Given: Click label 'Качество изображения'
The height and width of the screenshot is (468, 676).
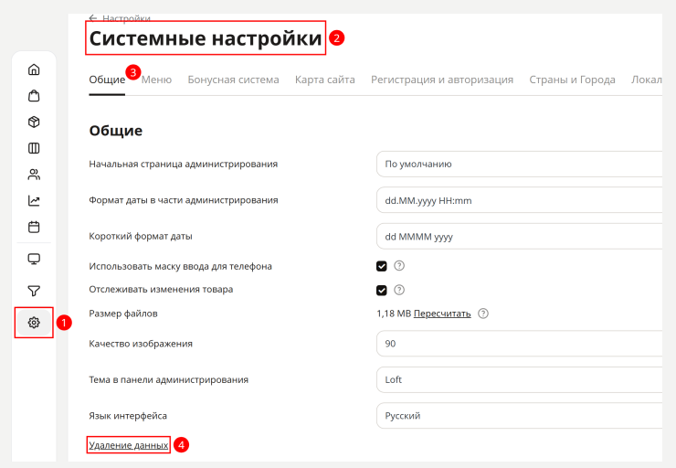Looking at the screenshot, I should click(x=141, y=344).
